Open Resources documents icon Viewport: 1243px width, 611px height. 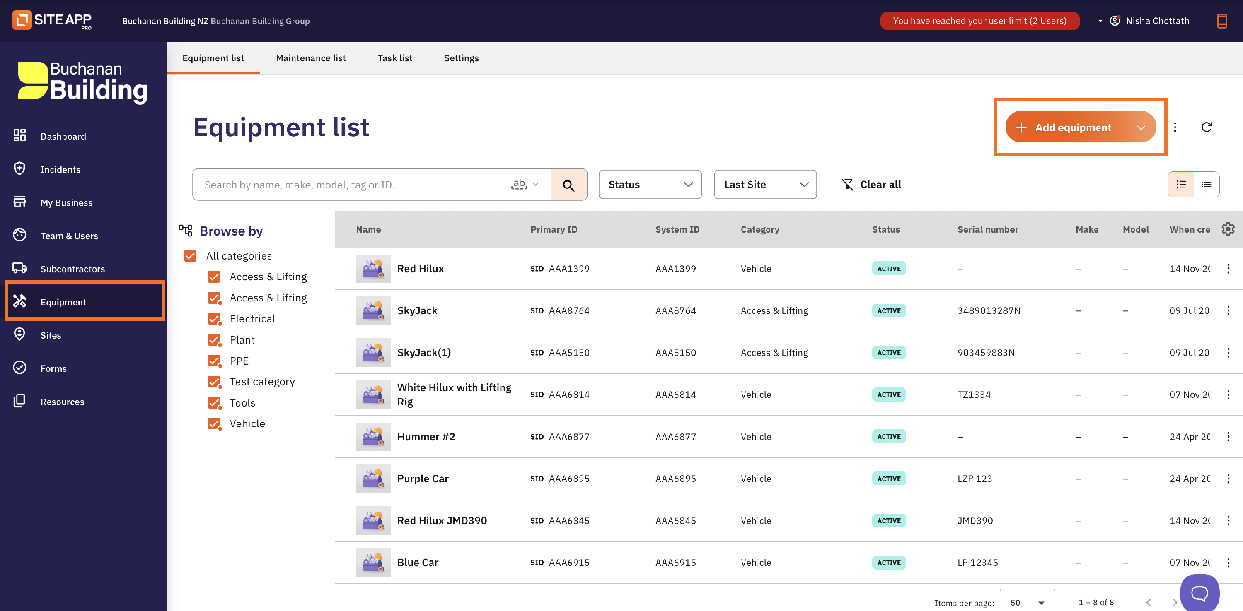(19, 401)
